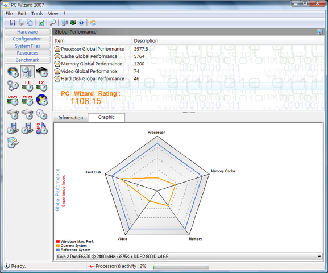328x273 pixels.
Task: Expand the Configuration section
Action: (27, 39)
